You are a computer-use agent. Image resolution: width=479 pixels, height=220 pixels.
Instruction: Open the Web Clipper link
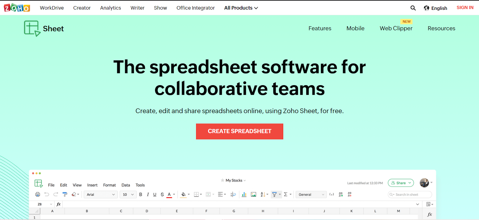click(x=396, y=28)
